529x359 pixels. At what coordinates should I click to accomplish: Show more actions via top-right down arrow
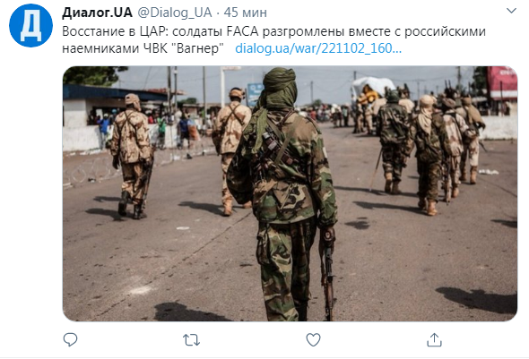511,11
